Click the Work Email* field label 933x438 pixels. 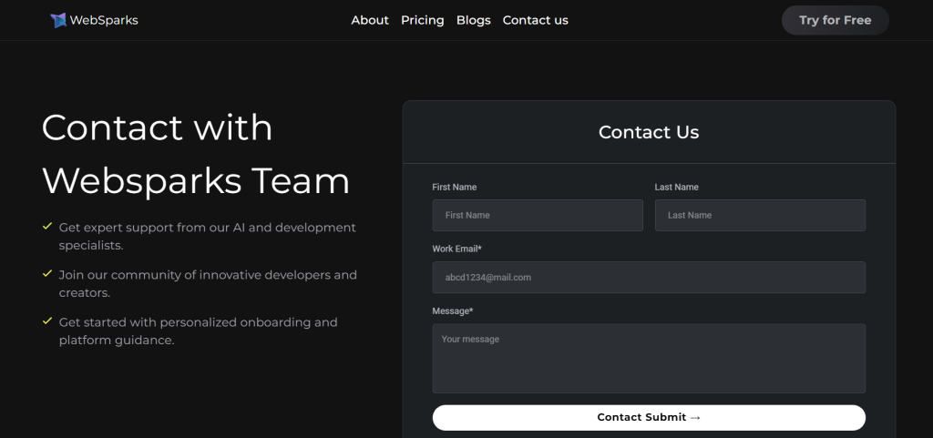457,249
